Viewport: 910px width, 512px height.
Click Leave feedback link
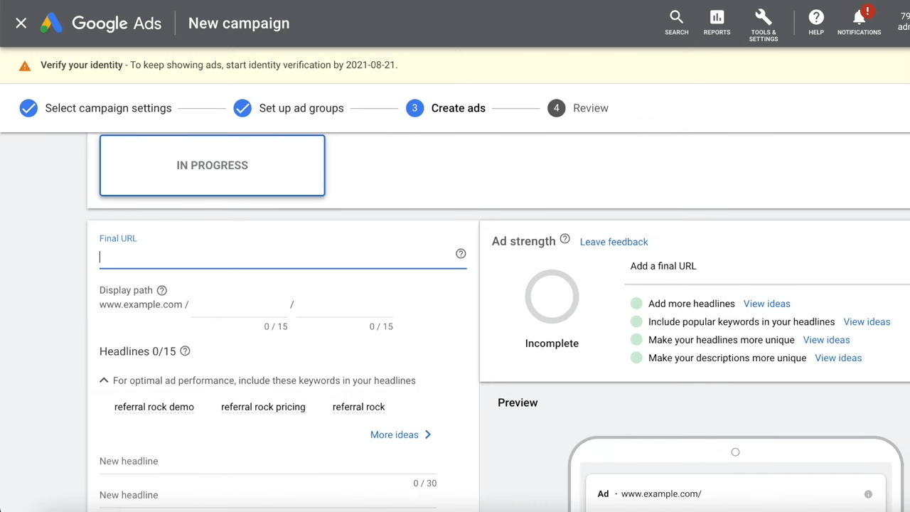coord(614,242)
